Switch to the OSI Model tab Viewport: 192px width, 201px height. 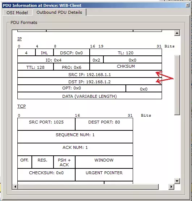17,13
